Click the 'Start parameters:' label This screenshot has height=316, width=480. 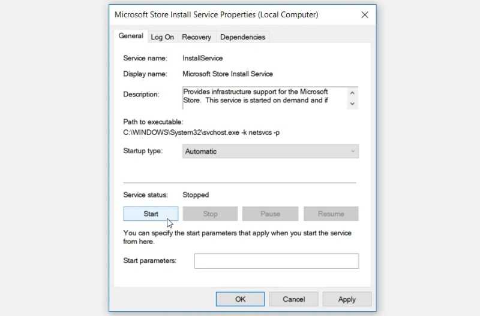[x=149, y=261]
